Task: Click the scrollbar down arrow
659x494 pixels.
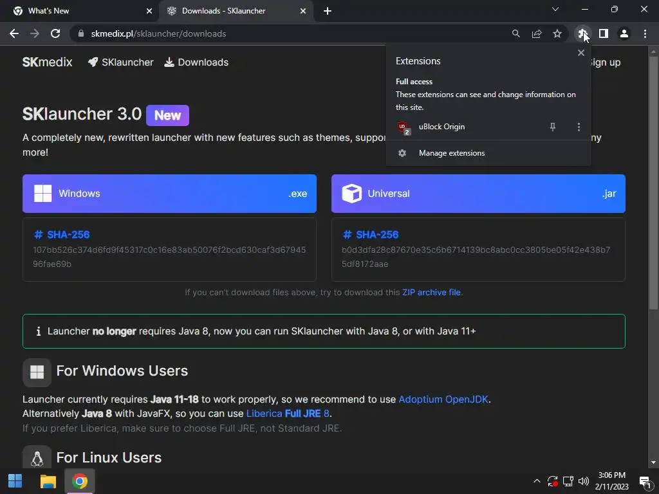Action: (653, 462)
